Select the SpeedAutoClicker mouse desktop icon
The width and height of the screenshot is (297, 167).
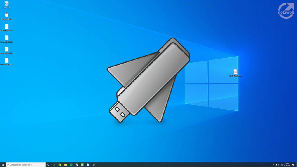[x=6, y=15]
